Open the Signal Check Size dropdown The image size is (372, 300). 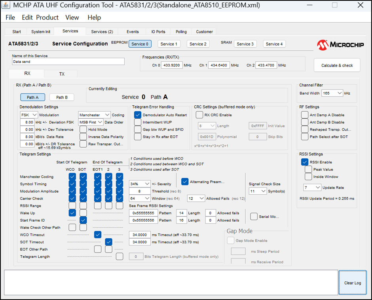coord(258,191)
